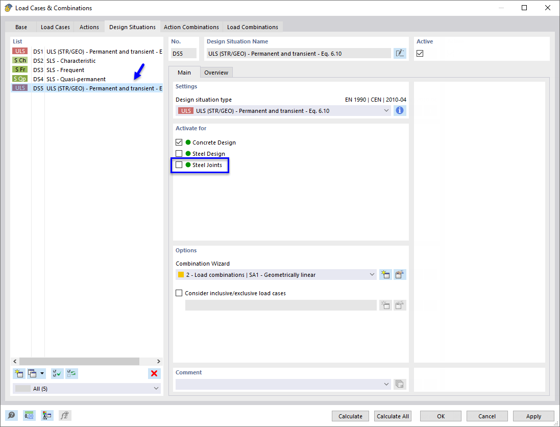This screenshot has width=560, height=427.
Task: Open the Combination Wizard dropdown
Action: (372, 274)
